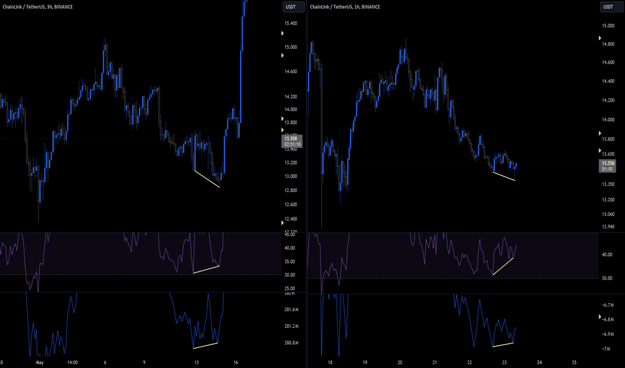
Task: Click the 15.400 price scale label
Action: pyautogui.click(x=290, y=23)
